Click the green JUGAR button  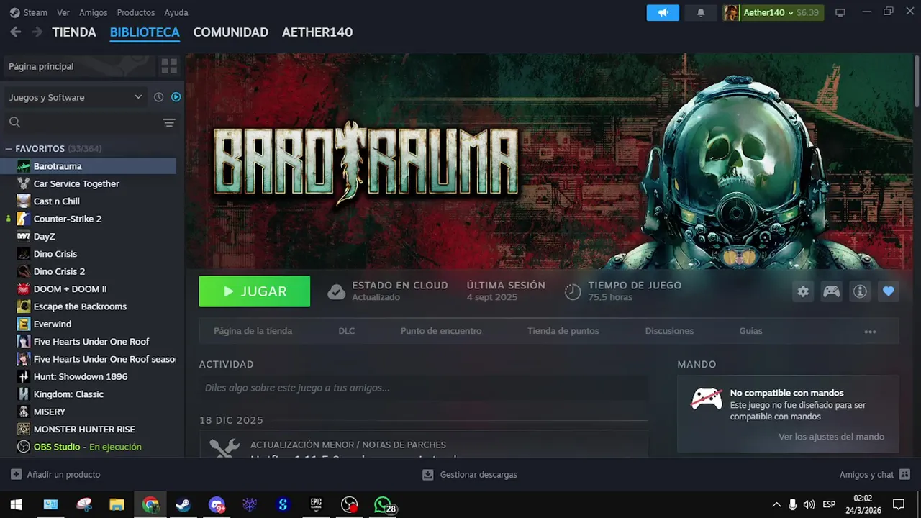click(x=255, y=291)
